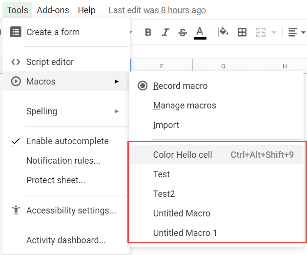The height and width of the screenshot is (255, 307).
Task: Click the horizontal align icon
Action: point(293,32)
